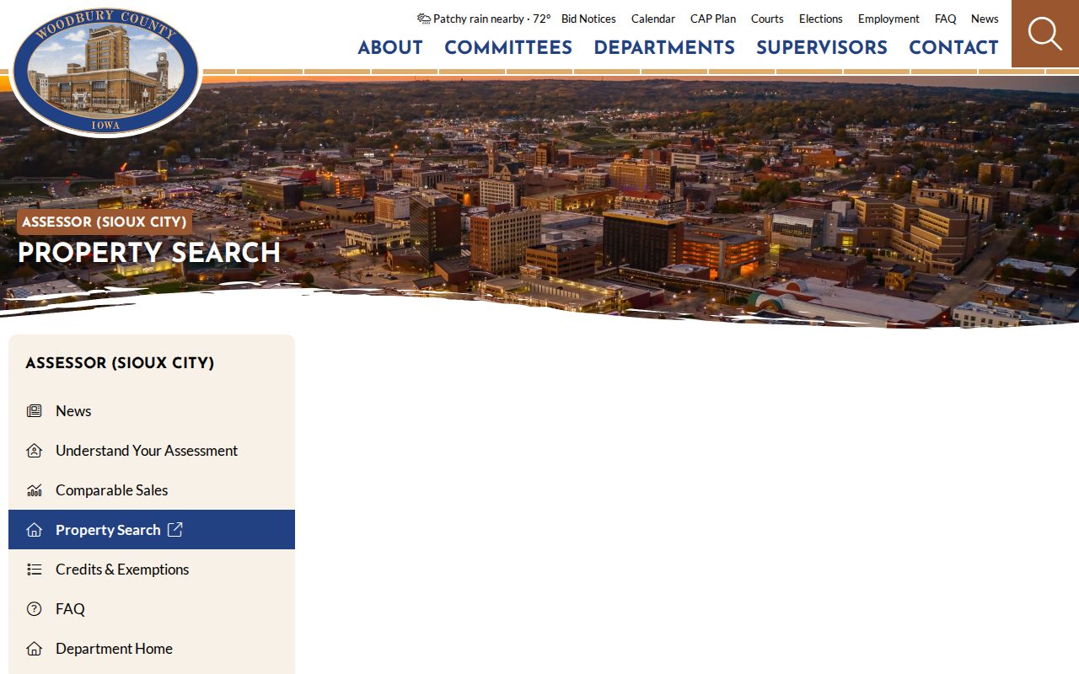The height and width of the screenshot is (674, 1079).
Task: Open the Elections link
Action: tap(821, 19)
